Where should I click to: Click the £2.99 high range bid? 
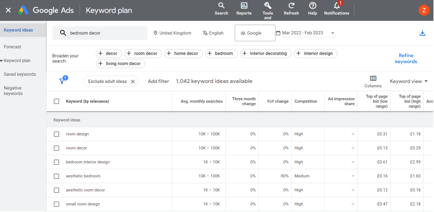[415, 162]
